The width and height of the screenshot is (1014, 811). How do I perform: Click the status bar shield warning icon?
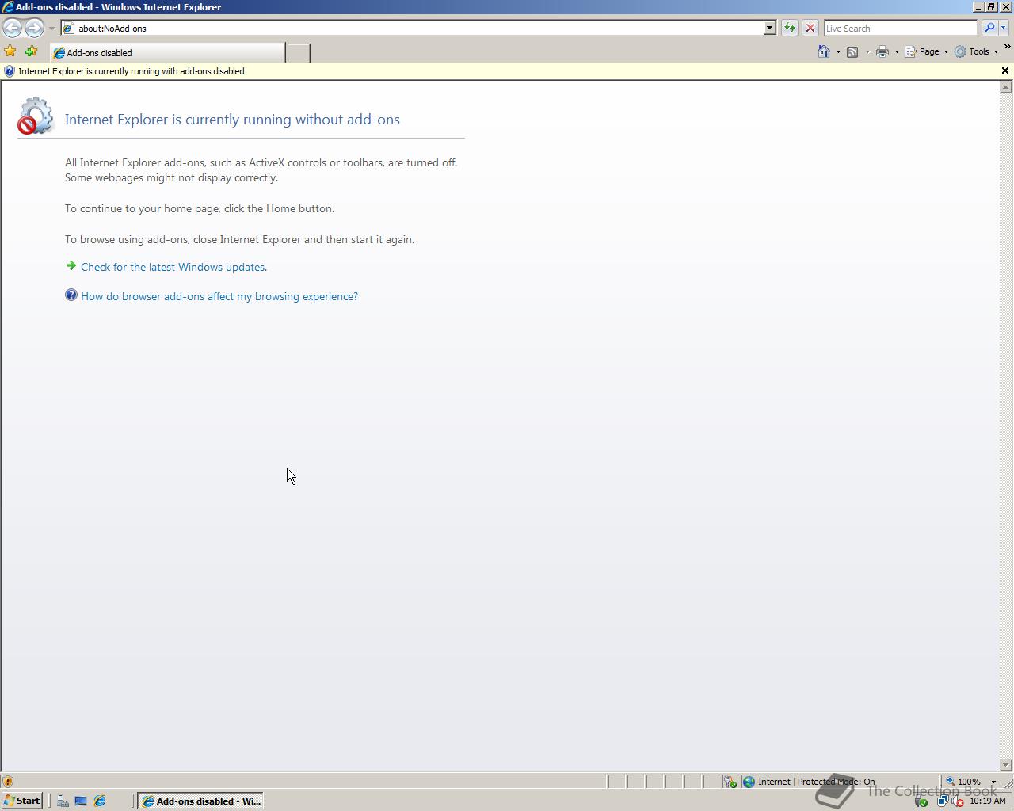click(8, 782)
